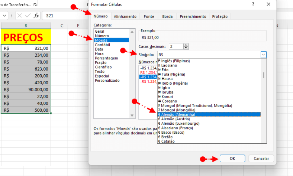Open the Símbolo dropdown arrow
The image size is (293, 176).
click(264, 55)
